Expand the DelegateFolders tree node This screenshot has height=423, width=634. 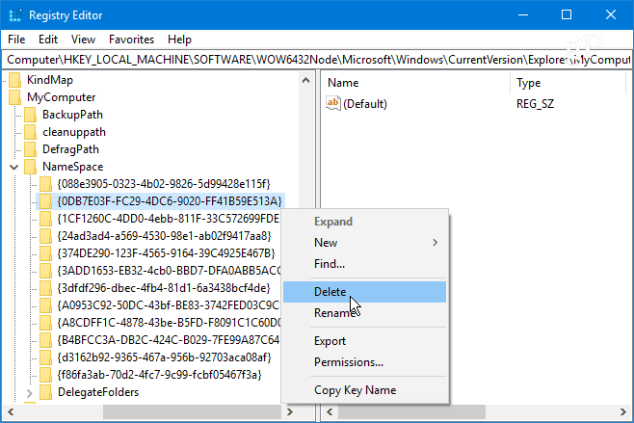click(30, 393)
